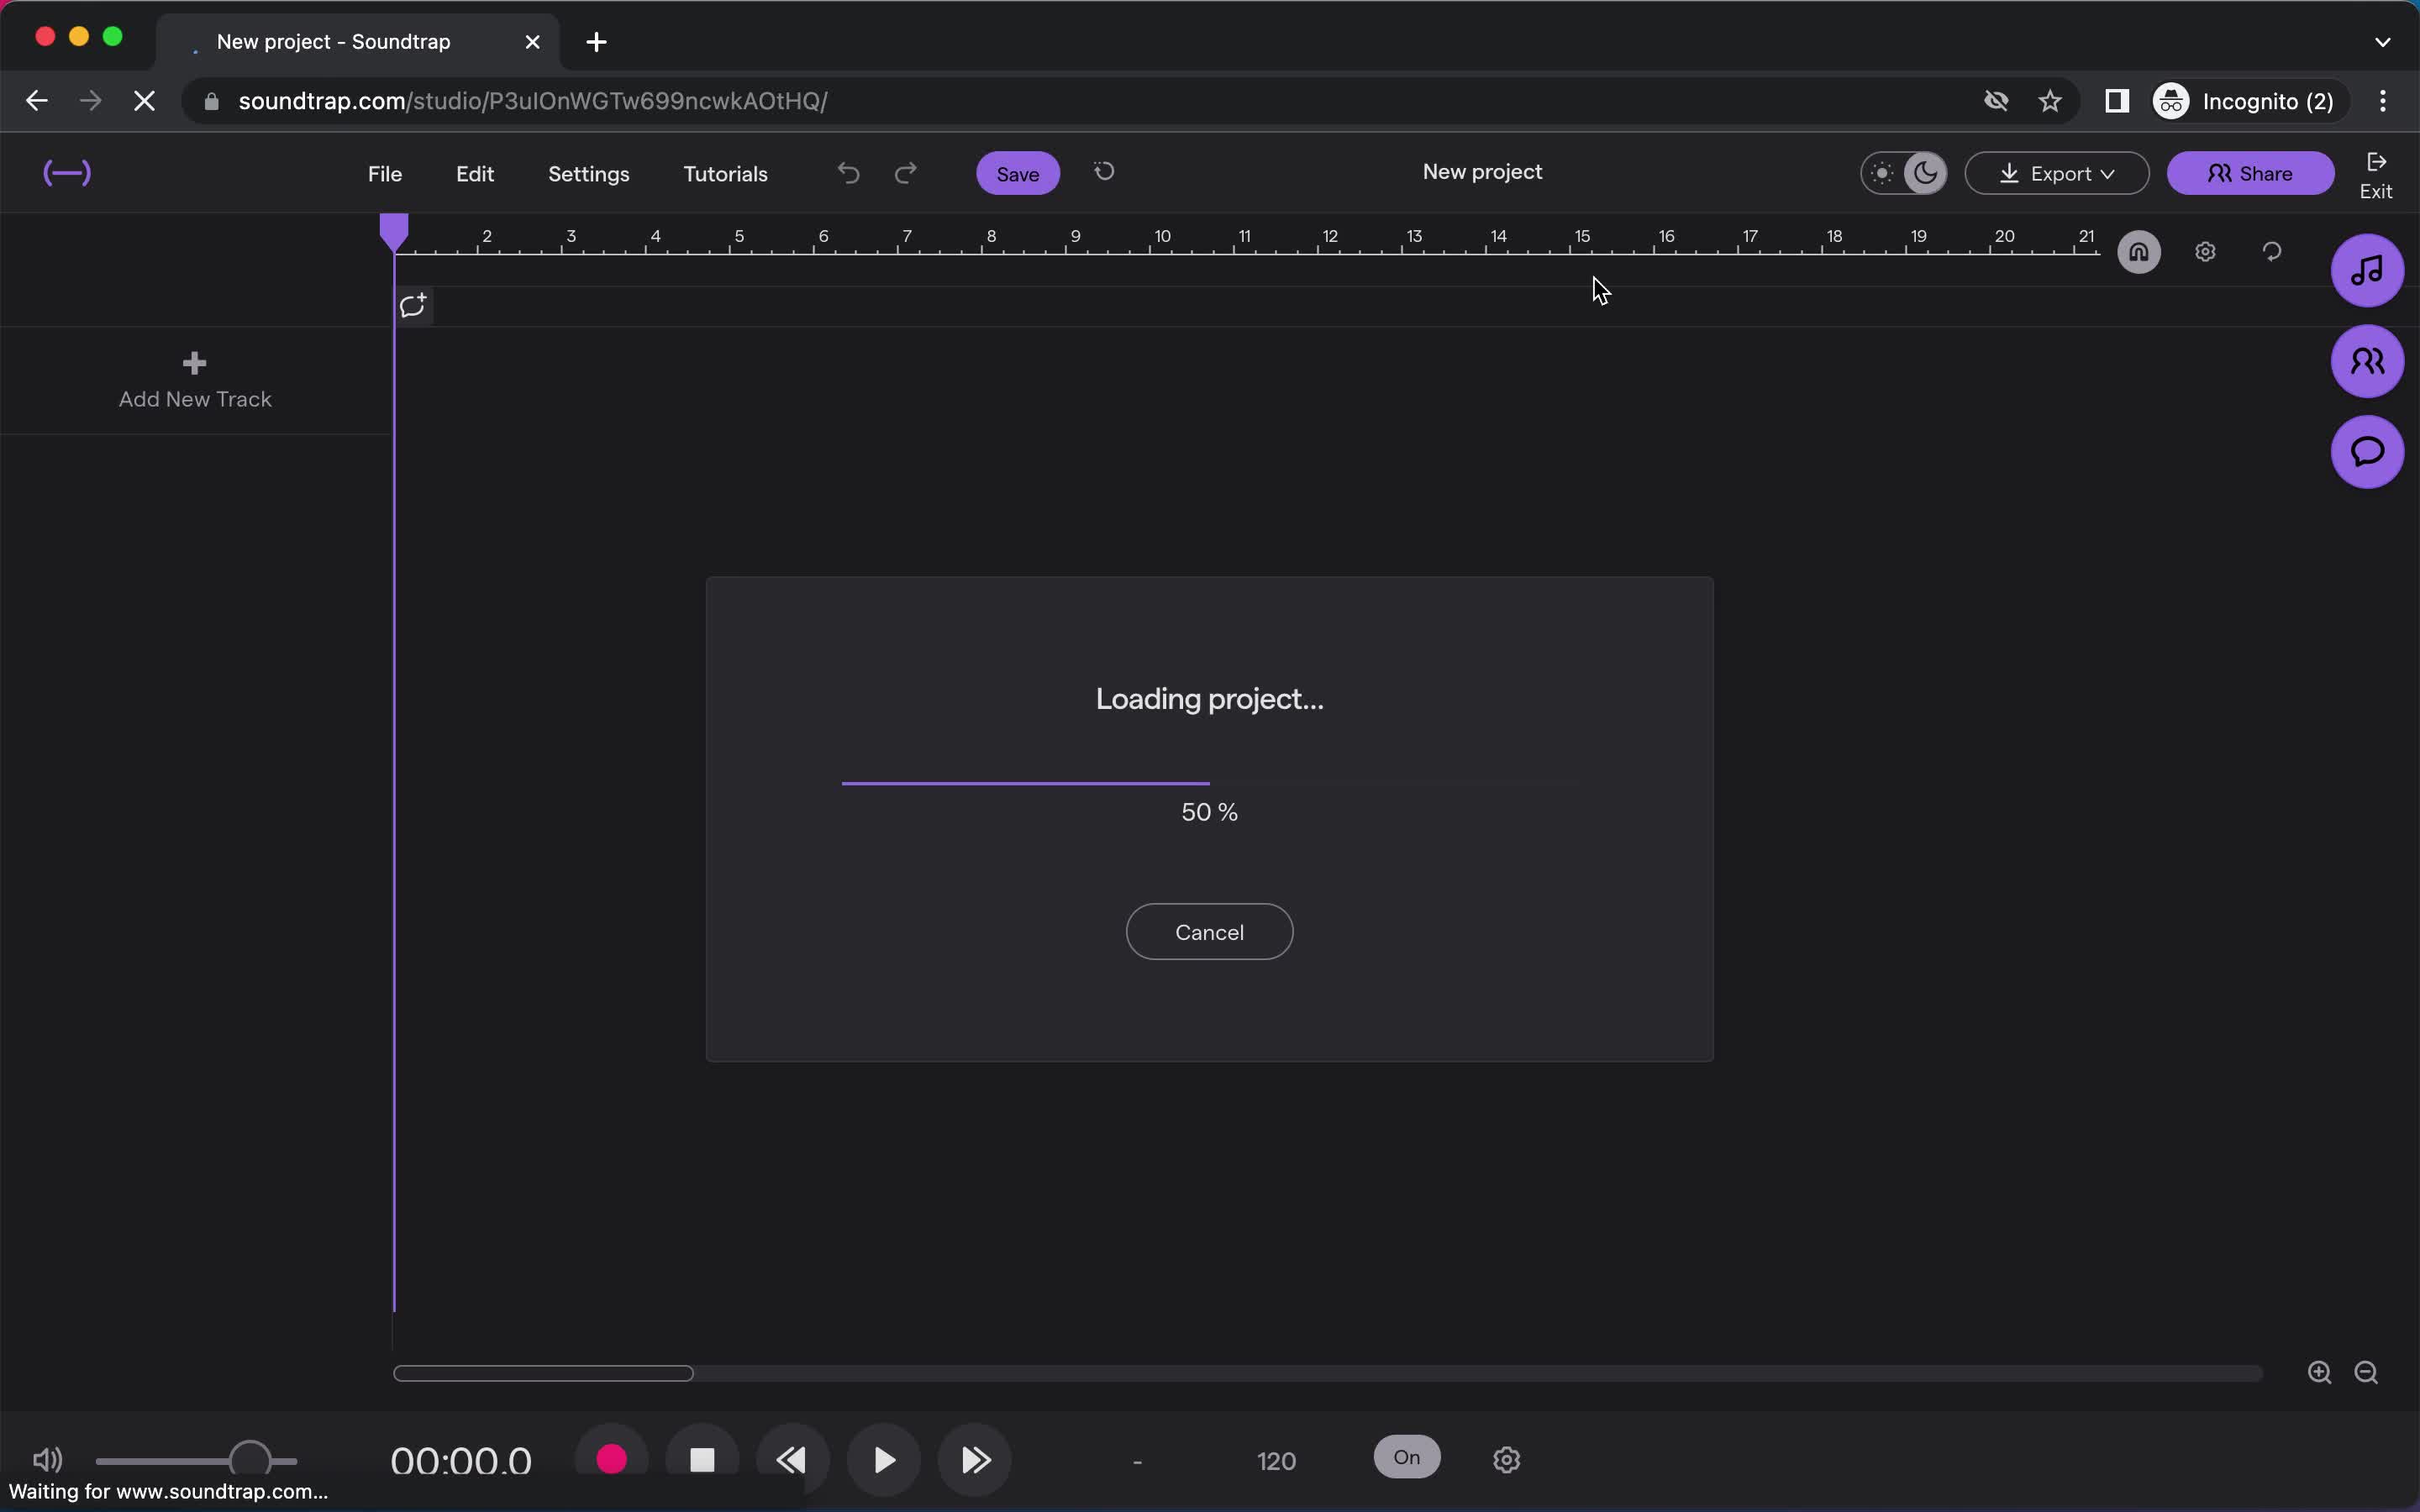Expand the File menu
Viewport: 2420px width, 1512px height.
(385, 172)
